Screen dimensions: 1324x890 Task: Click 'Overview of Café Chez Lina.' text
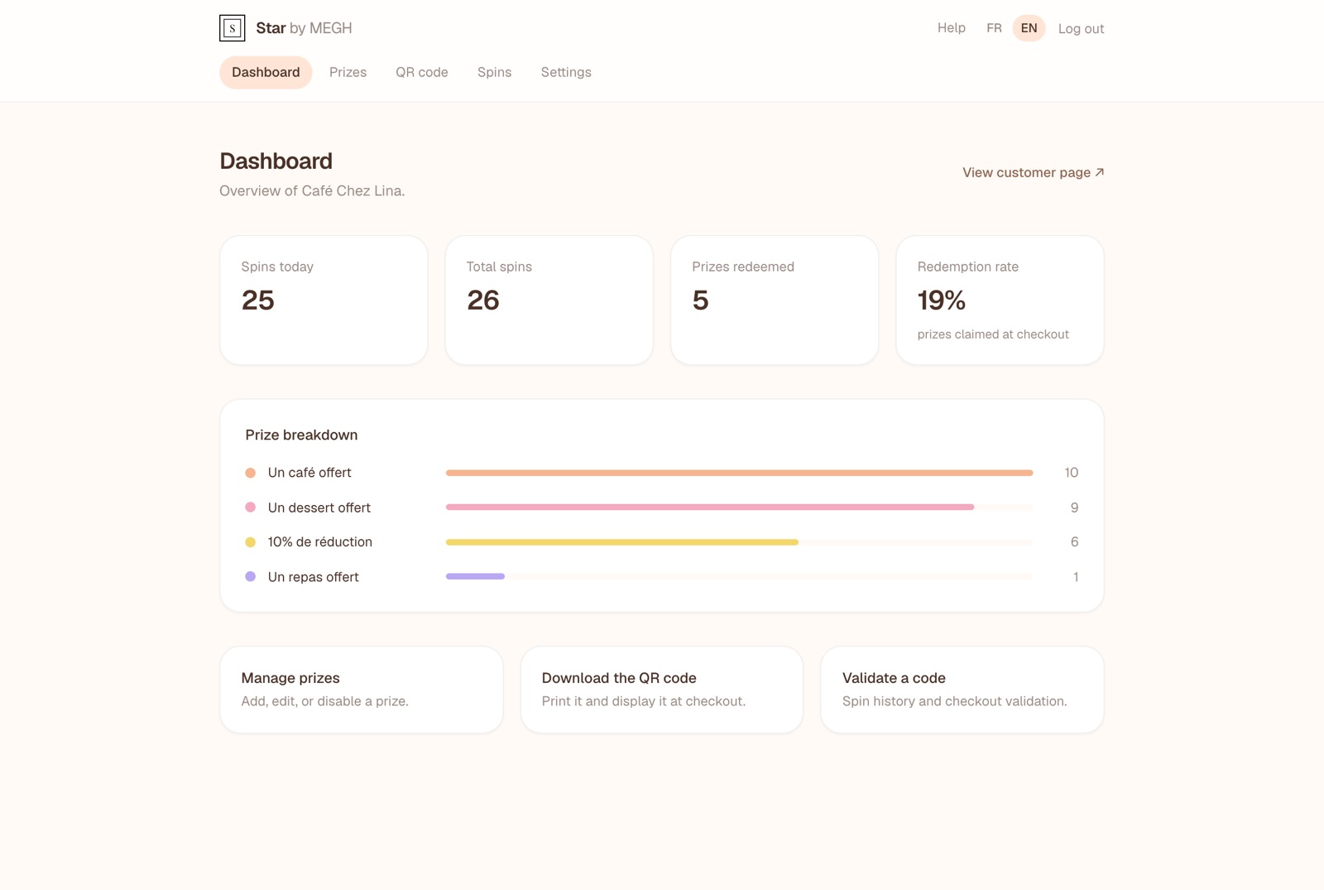coord(312,191)
